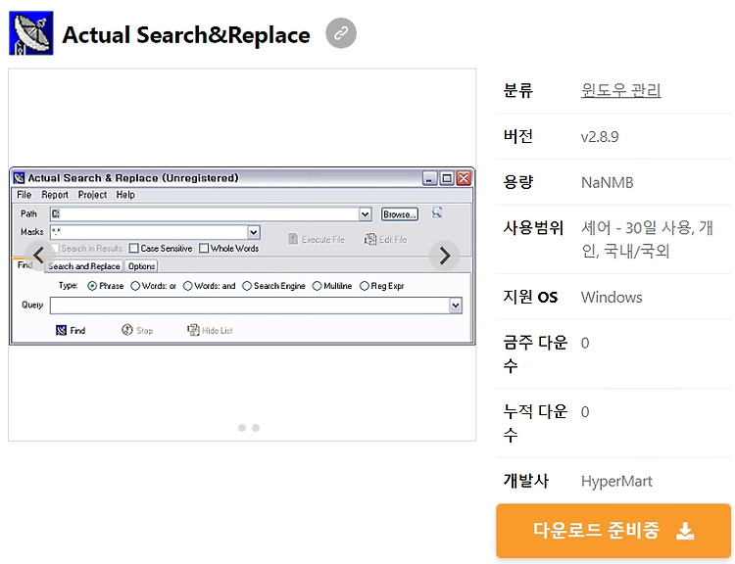Go to previous screenshot with left arrow
The image size is (735, 564).
39,256
